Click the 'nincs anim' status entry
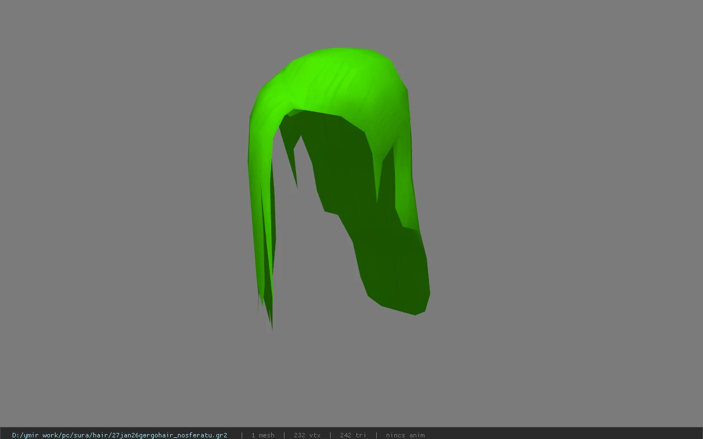 coord(405,435)
